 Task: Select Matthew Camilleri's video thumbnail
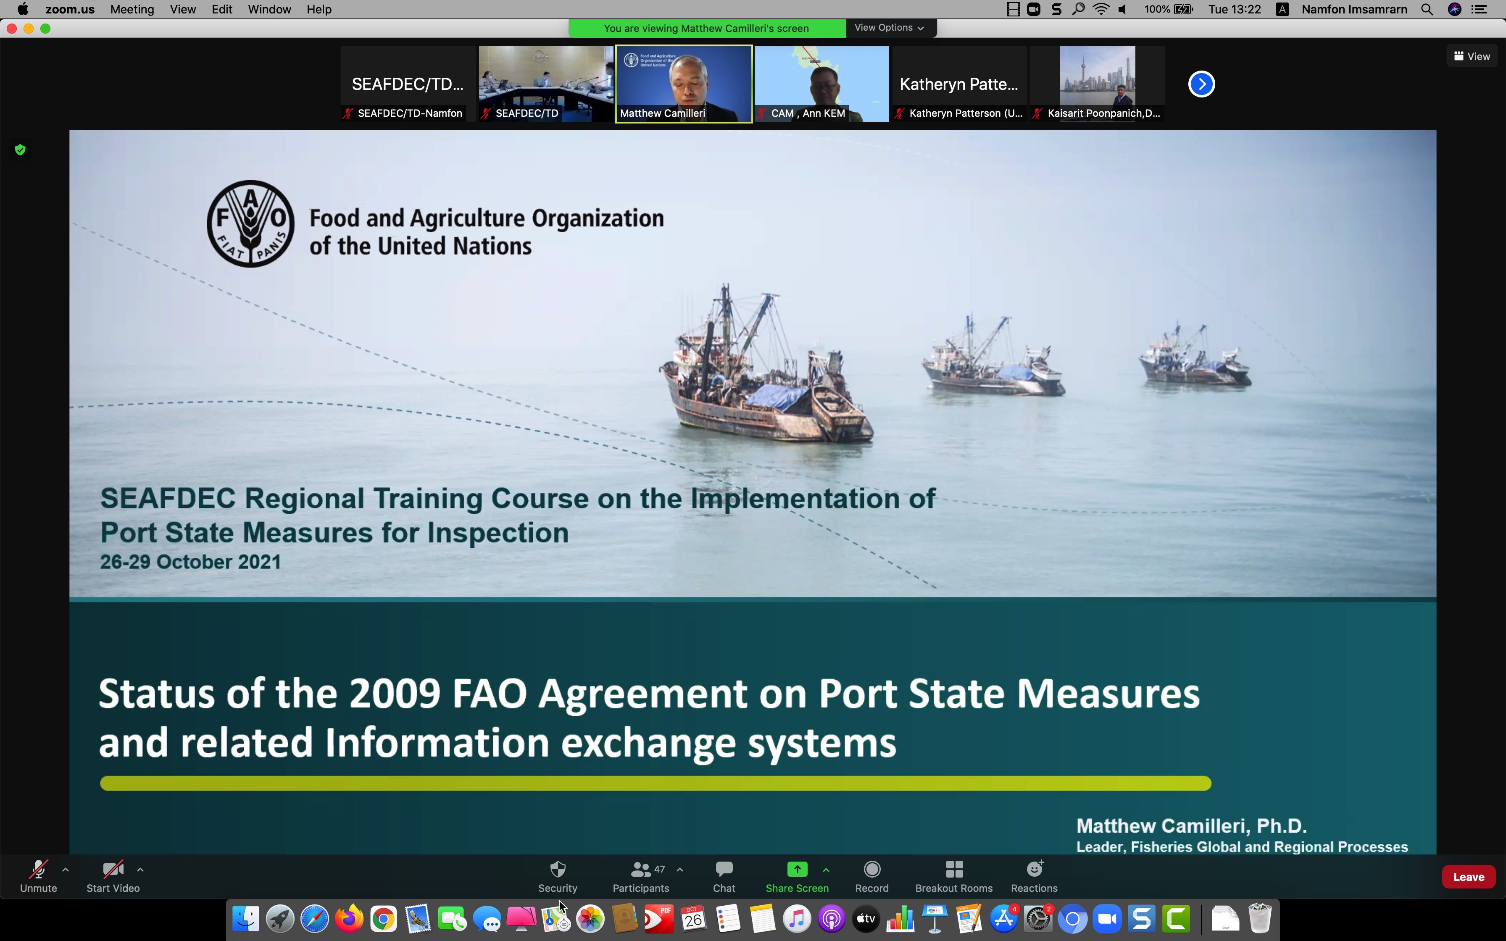[683, 84]
